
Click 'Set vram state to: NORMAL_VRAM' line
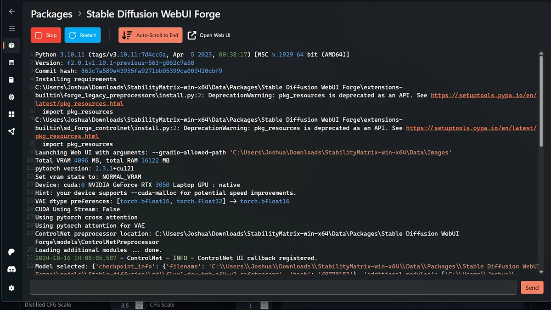coord(88,177)
